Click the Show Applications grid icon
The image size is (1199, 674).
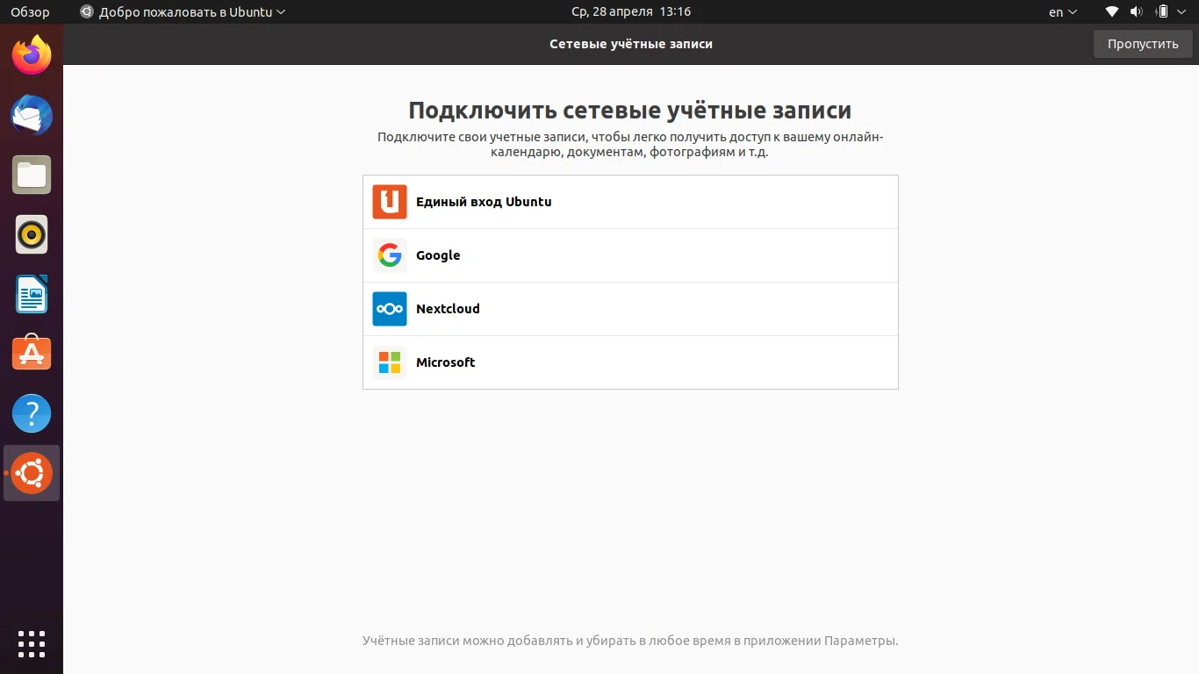click(x=32, y=643)
